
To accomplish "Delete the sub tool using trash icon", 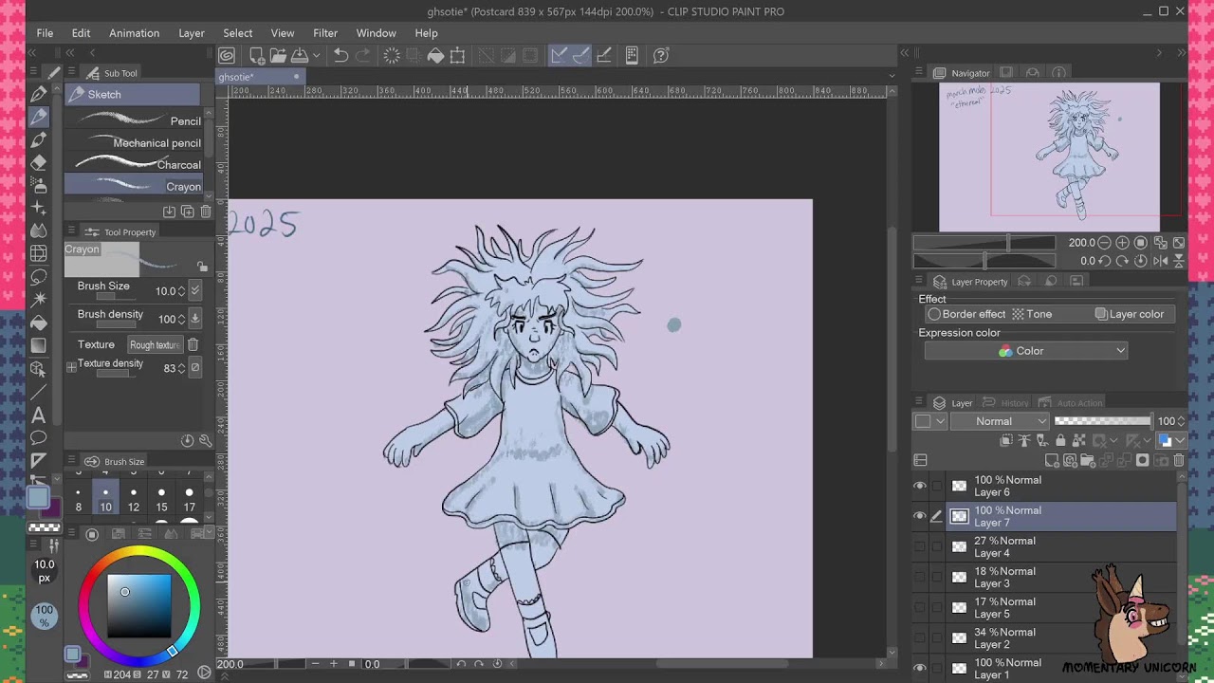I will click(x=206, y=212).
